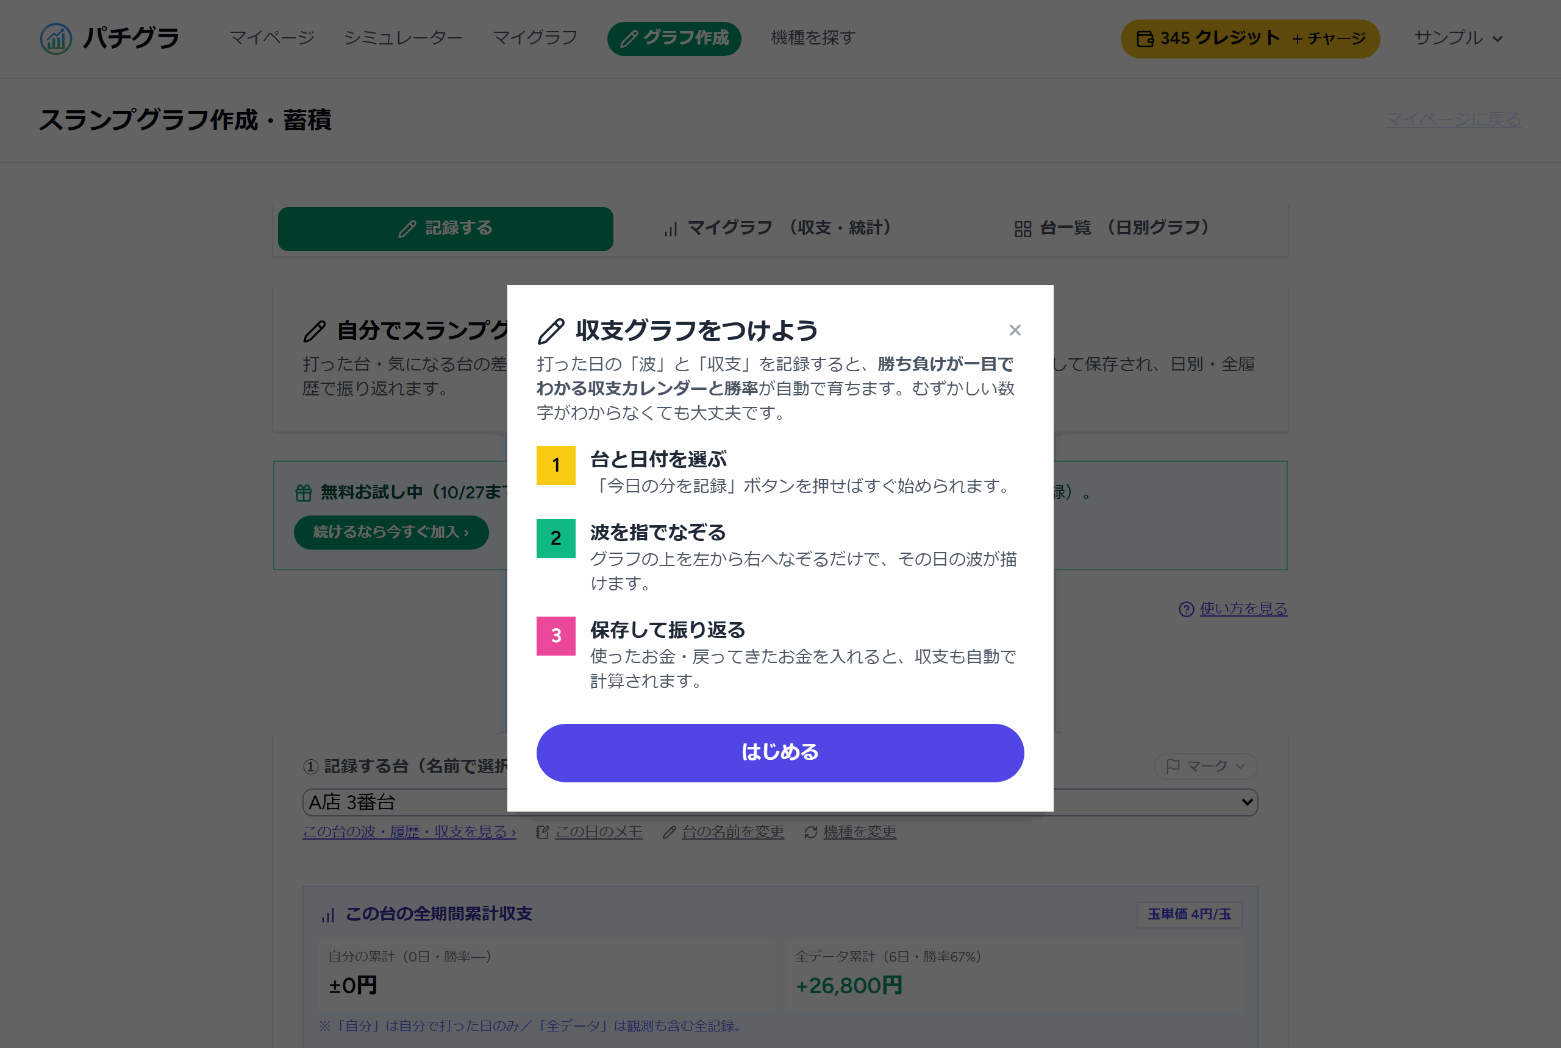This screenshot has width=1561, height=1048.
Task: Click the gift icon beside 無料お試し中
Action: (x=304, y=494)
